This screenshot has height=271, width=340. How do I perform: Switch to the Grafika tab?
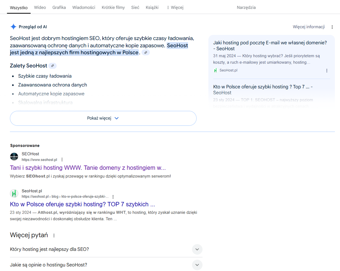[59, 8]
